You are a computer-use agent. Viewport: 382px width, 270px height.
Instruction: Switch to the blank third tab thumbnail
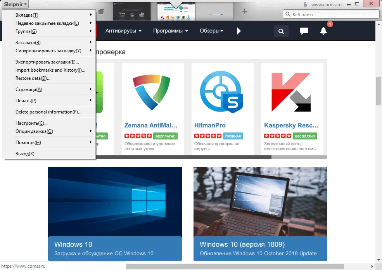214,12
